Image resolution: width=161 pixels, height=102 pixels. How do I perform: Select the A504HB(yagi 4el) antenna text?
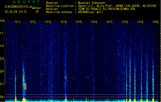[x=90, y=12]
